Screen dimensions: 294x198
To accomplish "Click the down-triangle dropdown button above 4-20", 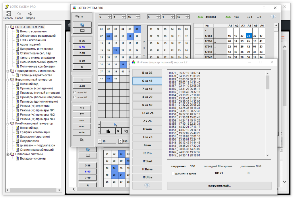I will [82, 80].
